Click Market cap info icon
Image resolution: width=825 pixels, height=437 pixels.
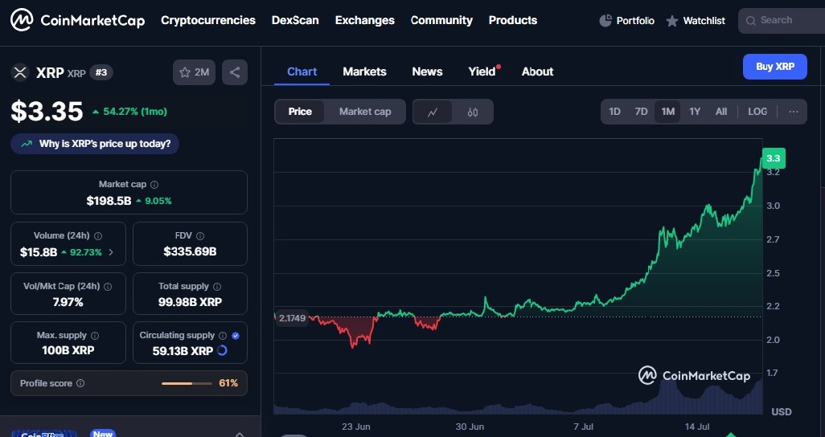click(154, 185)
